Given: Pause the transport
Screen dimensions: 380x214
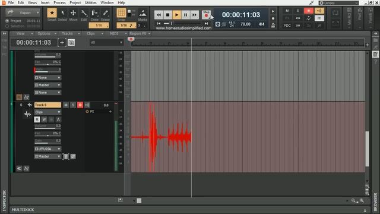Looking at the screenshot, I should [x=186, y=15].
